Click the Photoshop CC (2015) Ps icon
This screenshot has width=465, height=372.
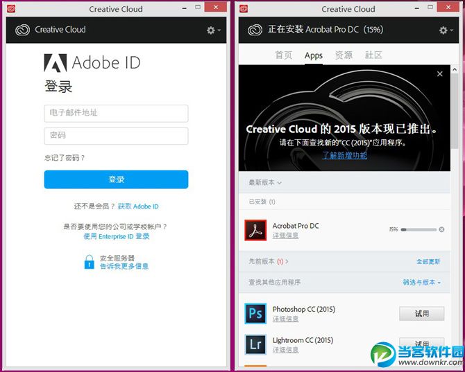click(255, 313)
